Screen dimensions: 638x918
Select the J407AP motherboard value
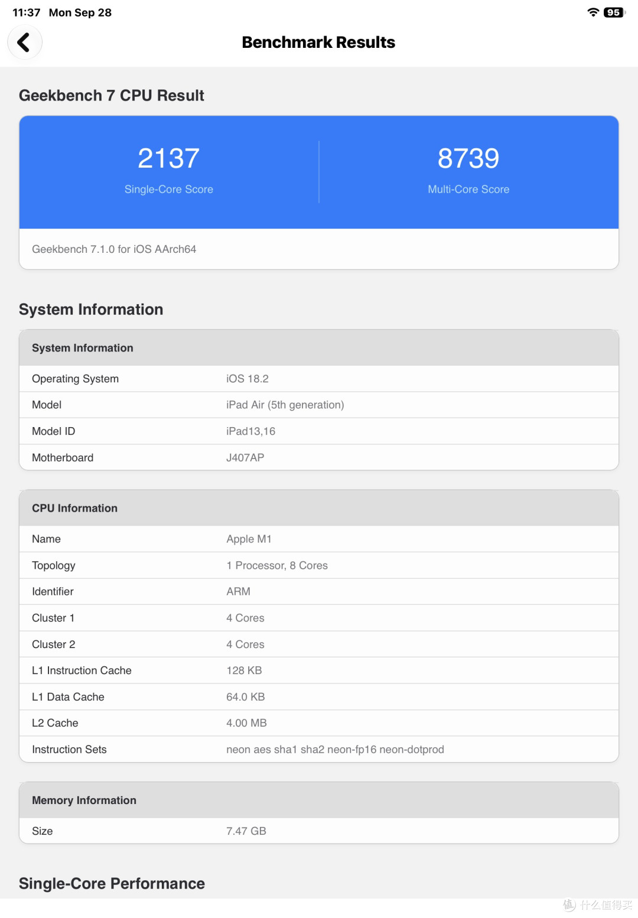245,458
